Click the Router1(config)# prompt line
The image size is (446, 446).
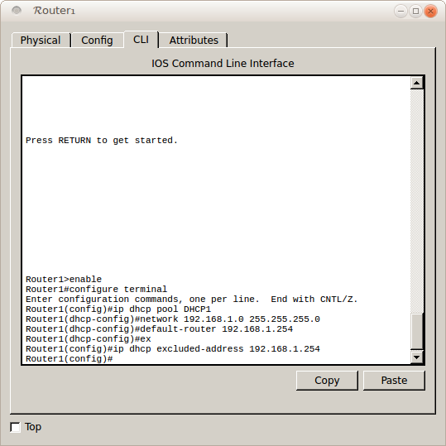[x=70, y=358]
